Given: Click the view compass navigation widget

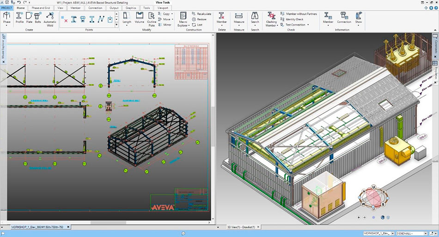Looking at the screenshot, I should tap(374, 198).
